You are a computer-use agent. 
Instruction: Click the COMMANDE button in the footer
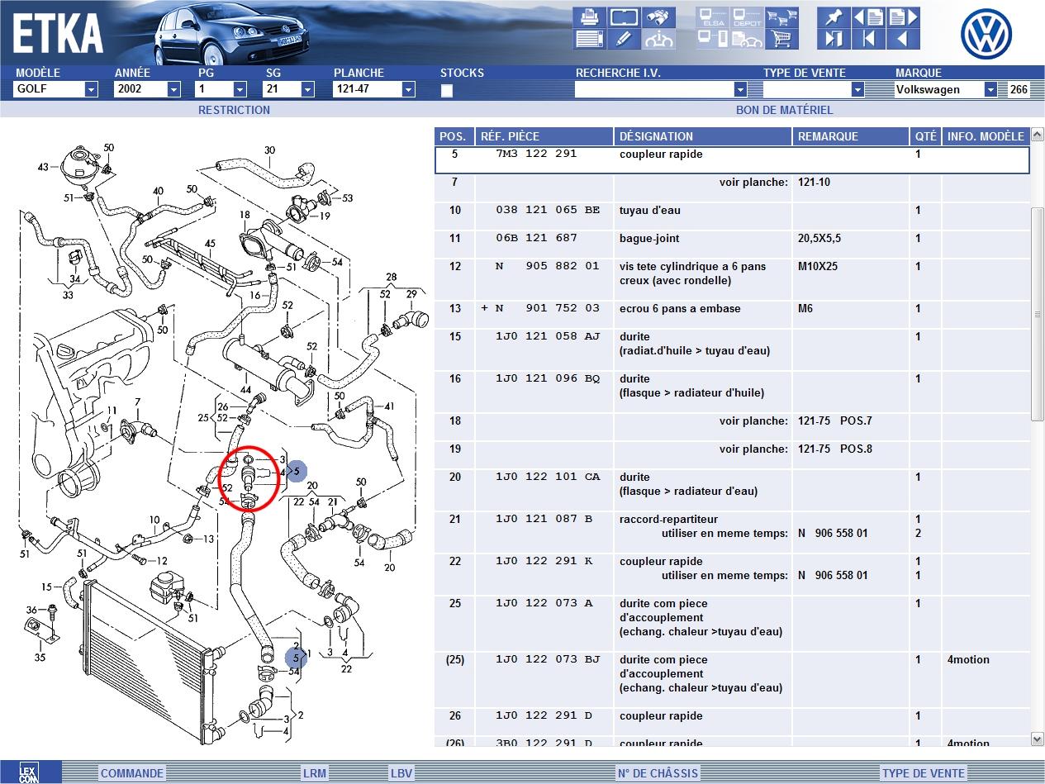pyautogui.click(x=132, y=773)
